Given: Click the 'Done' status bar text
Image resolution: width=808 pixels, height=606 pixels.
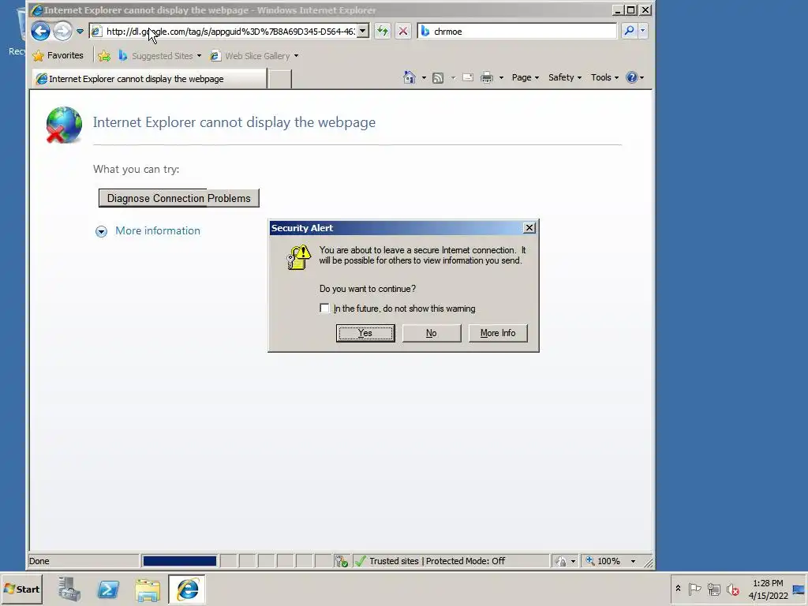Looking at the screenshot, I should click(39, 561).
